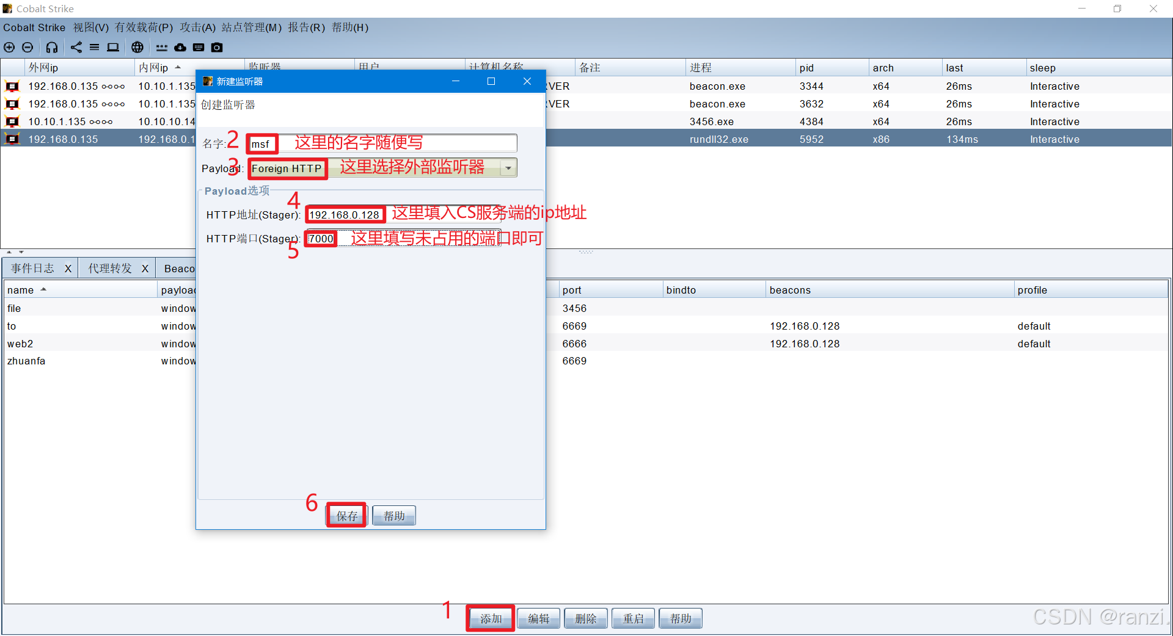Open keystrokes keyboard toolbar icon

coord(199,47)
